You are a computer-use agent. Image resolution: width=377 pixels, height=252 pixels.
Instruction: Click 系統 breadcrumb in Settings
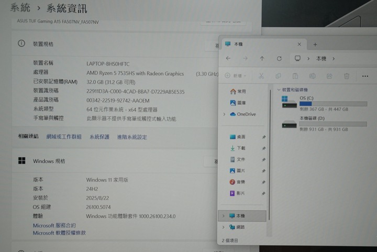20,7
